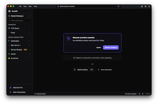Click the FAVORITES section header
This screenshot has height=104, width=158.
[x=12, y=25]
